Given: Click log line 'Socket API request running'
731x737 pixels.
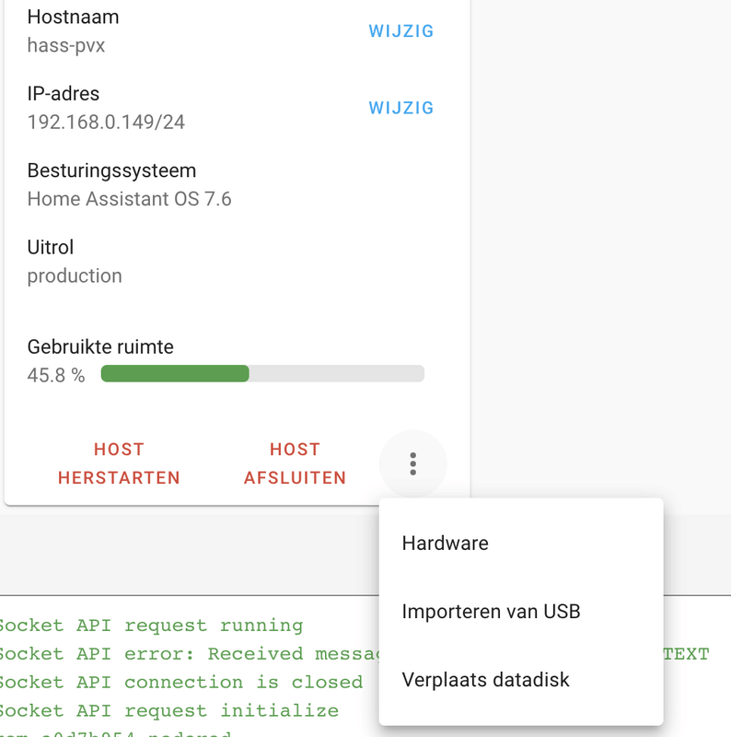Looking at the screenshot, I should 152,626.
